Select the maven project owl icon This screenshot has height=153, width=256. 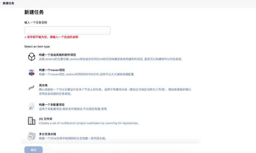[x=31, y=73]
